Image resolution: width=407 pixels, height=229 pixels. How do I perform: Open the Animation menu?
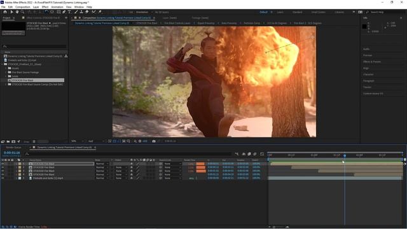coord(57,7)
